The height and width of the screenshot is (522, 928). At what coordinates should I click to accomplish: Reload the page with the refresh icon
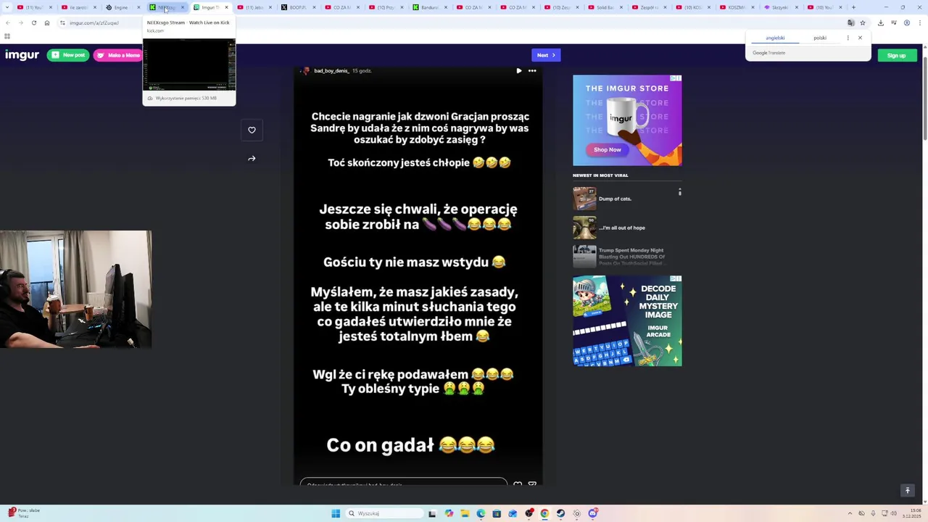33,22
